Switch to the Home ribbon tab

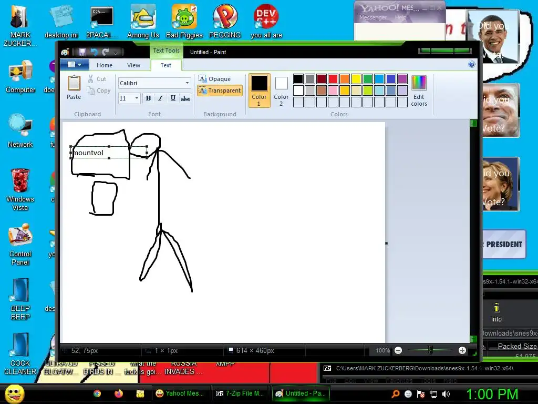click(105, 65)
